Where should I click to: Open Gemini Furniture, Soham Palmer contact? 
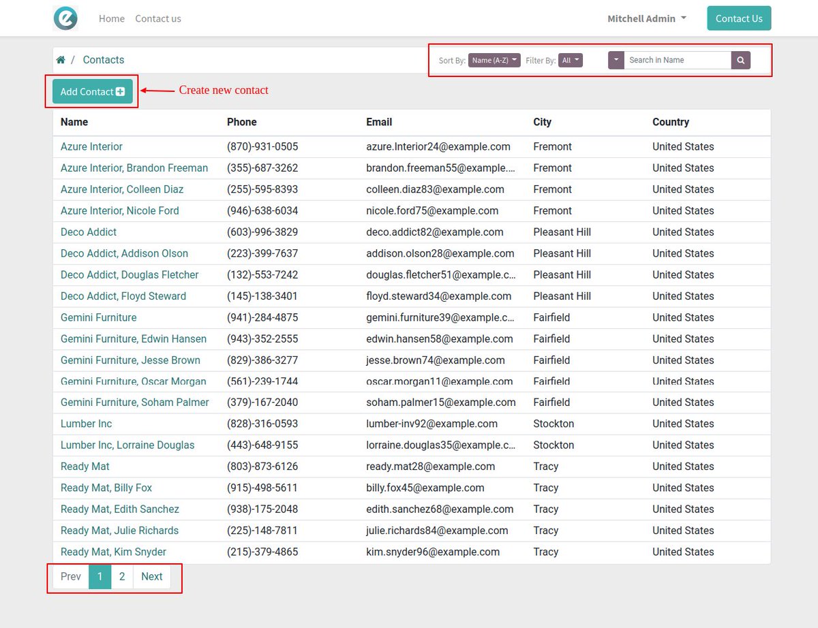(x=135, y=402)
